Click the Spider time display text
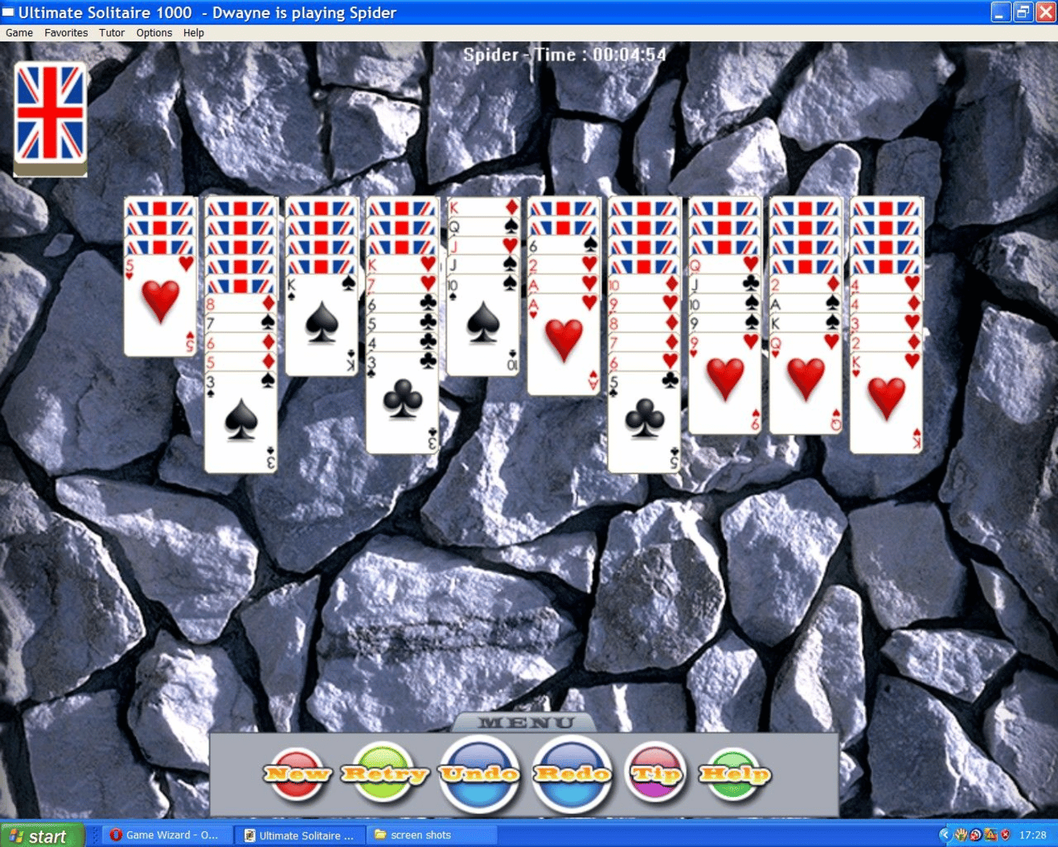The width and height of the screenshot is (1058, 847). pyautogui.click(x=564, y=55)
